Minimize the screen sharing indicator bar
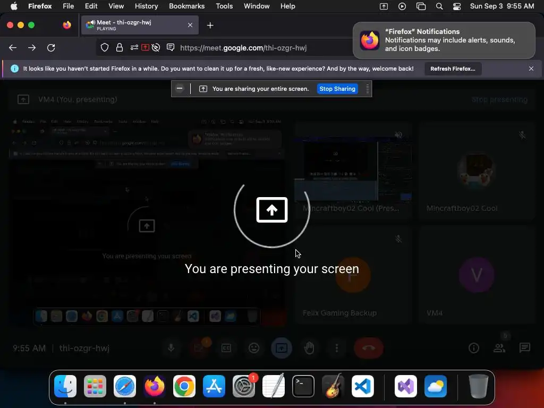 [180, 88]
